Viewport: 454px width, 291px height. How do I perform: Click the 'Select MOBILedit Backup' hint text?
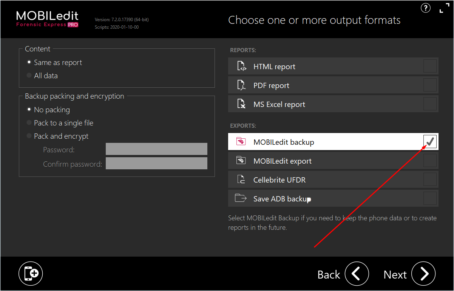(332, 223)
